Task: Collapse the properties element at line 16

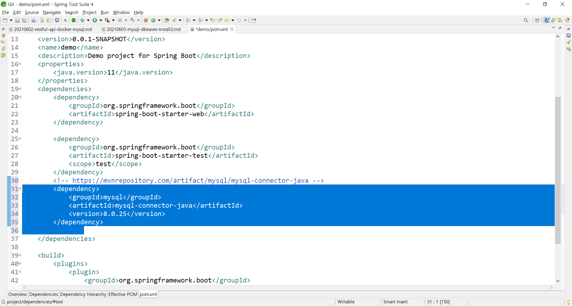Action: click(x=20, y=64)
